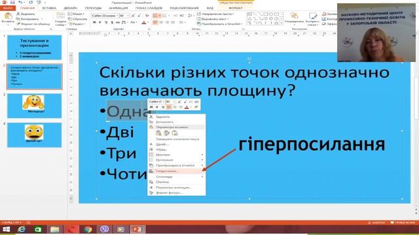
Task: Click the Arrange (Упорядочить) icon in the ribbon
Action: tap(294, 16)
